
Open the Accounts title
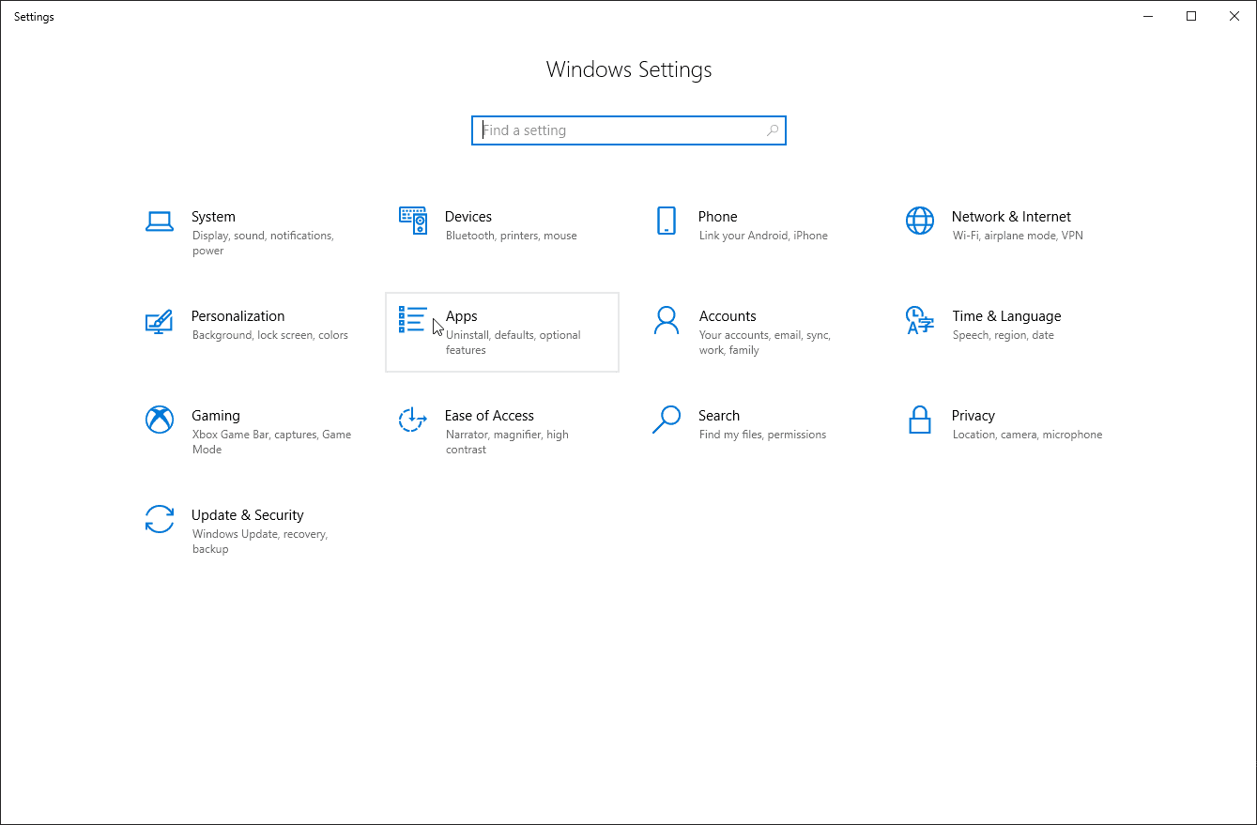coord(728,316)
